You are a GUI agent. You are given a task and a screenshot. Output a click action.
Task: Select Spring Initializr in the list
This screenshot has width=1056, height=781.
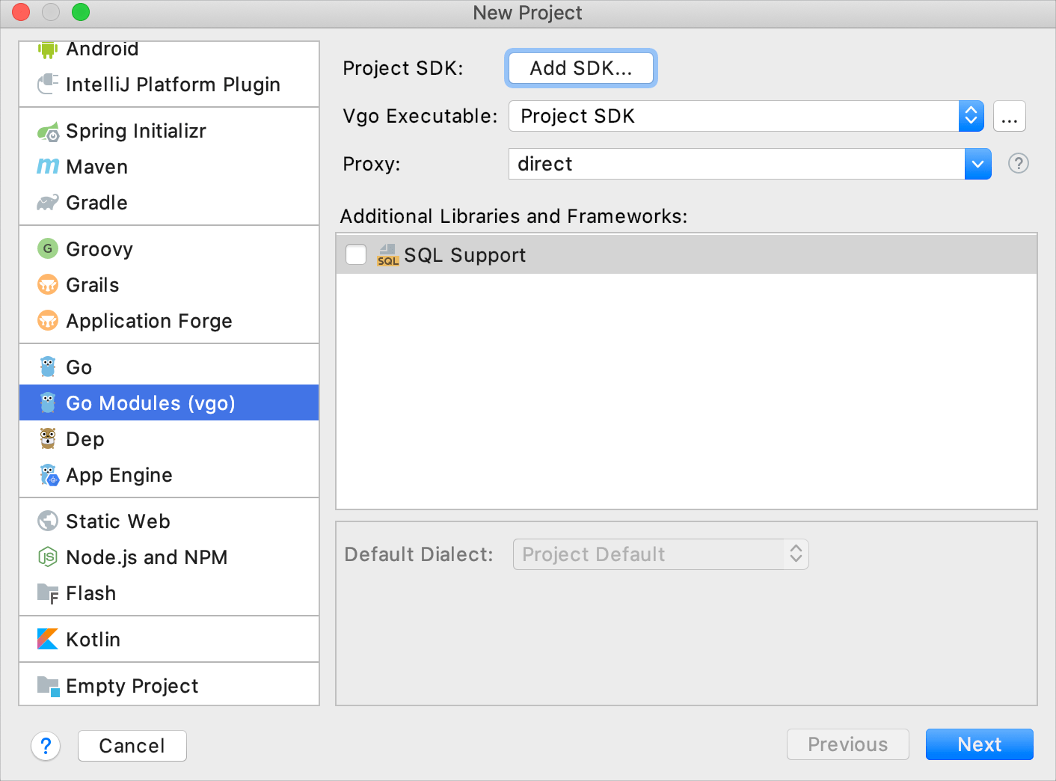pyautogui.click(x=169, y=130)
